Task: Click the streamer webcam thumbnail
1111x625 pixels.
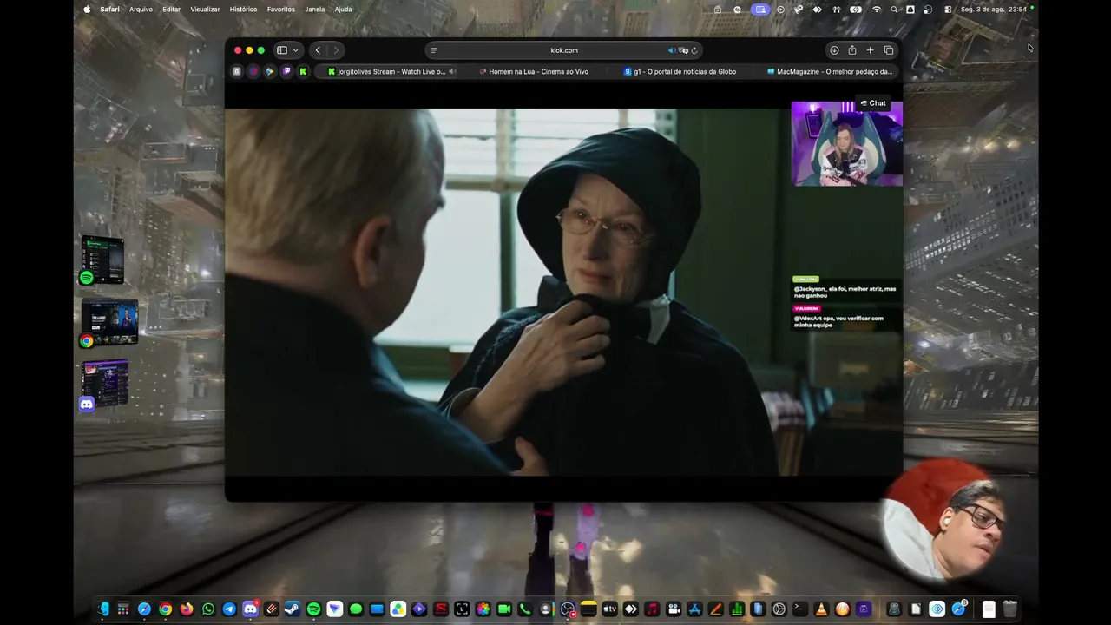Action: tap(846, 143)
